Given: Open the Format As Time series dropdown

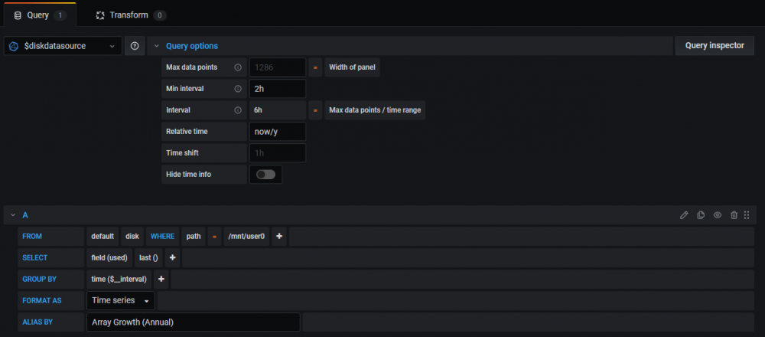Looking at the screenshot, I should (x=121, y=301).
